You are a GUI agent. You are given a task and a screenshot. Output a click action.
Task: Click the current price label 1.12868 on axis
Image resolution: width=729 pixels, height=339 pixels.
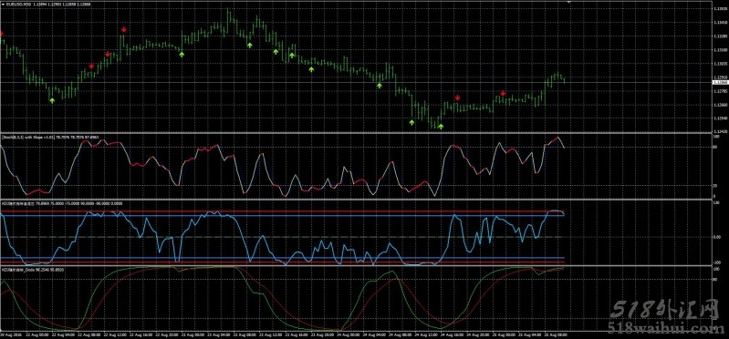(720, 82)
